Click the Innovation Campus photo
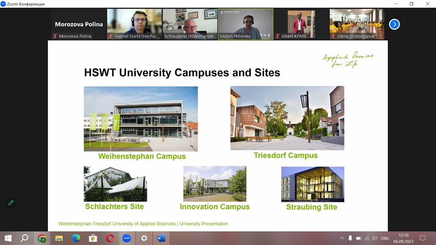This screenshot has height=245, width=436. pyautogui.click(x=215, y=184)
